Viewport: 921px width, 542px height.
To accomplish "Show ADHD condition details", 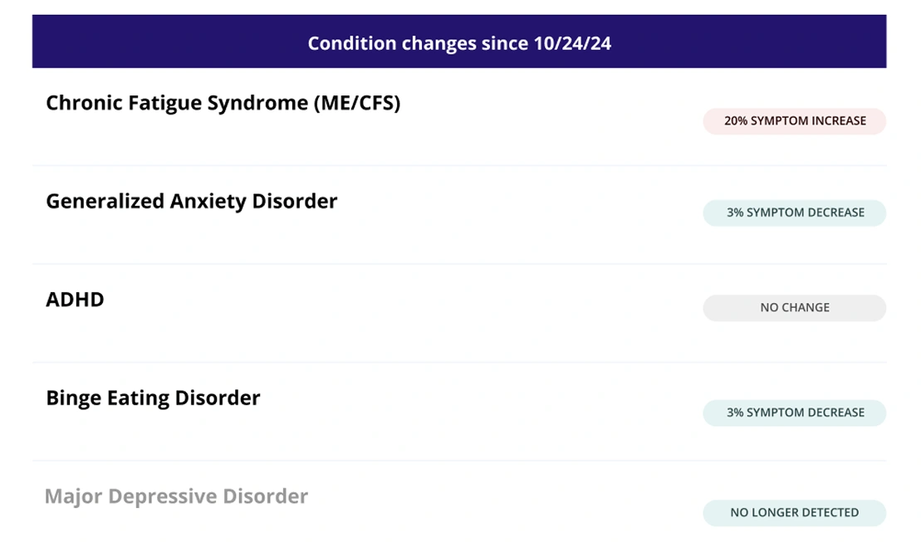I will coord(459,314).
